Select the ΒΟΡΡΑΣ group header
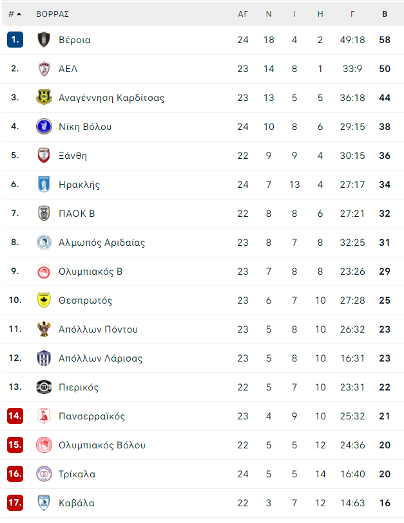The width and height of the screenshot is (404, 523). coord(52,14)
